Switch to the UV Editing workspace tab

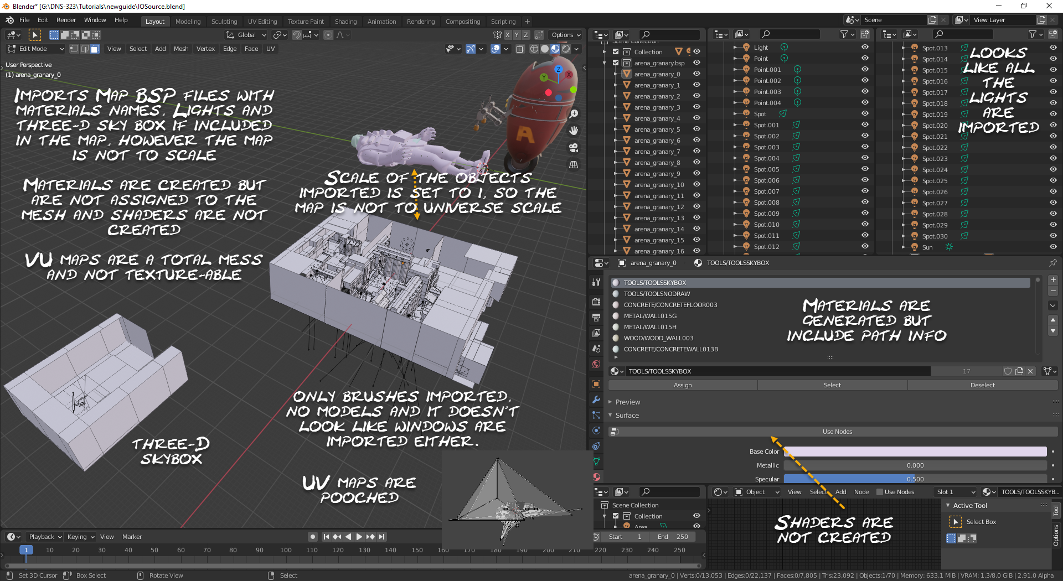(x=262, y=22)
